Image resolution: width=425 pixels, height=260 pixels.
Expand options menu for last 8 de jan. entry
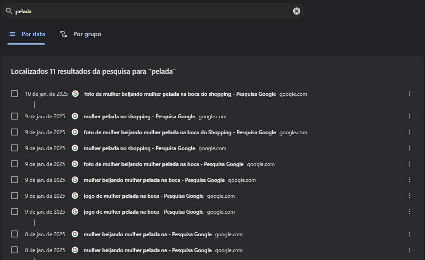point(409,250)
